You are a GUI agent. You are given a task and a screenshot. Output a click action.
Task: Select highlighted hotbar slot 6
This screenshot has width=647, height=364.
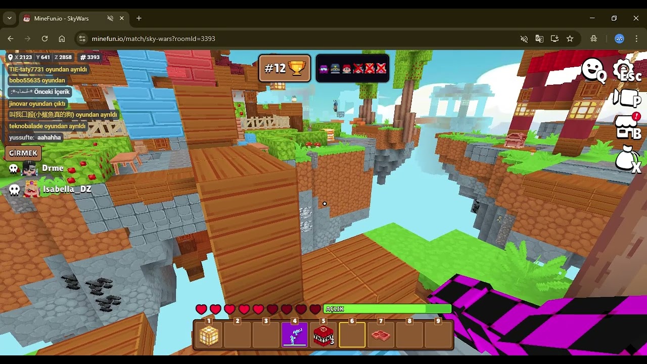tap(352, 335)
